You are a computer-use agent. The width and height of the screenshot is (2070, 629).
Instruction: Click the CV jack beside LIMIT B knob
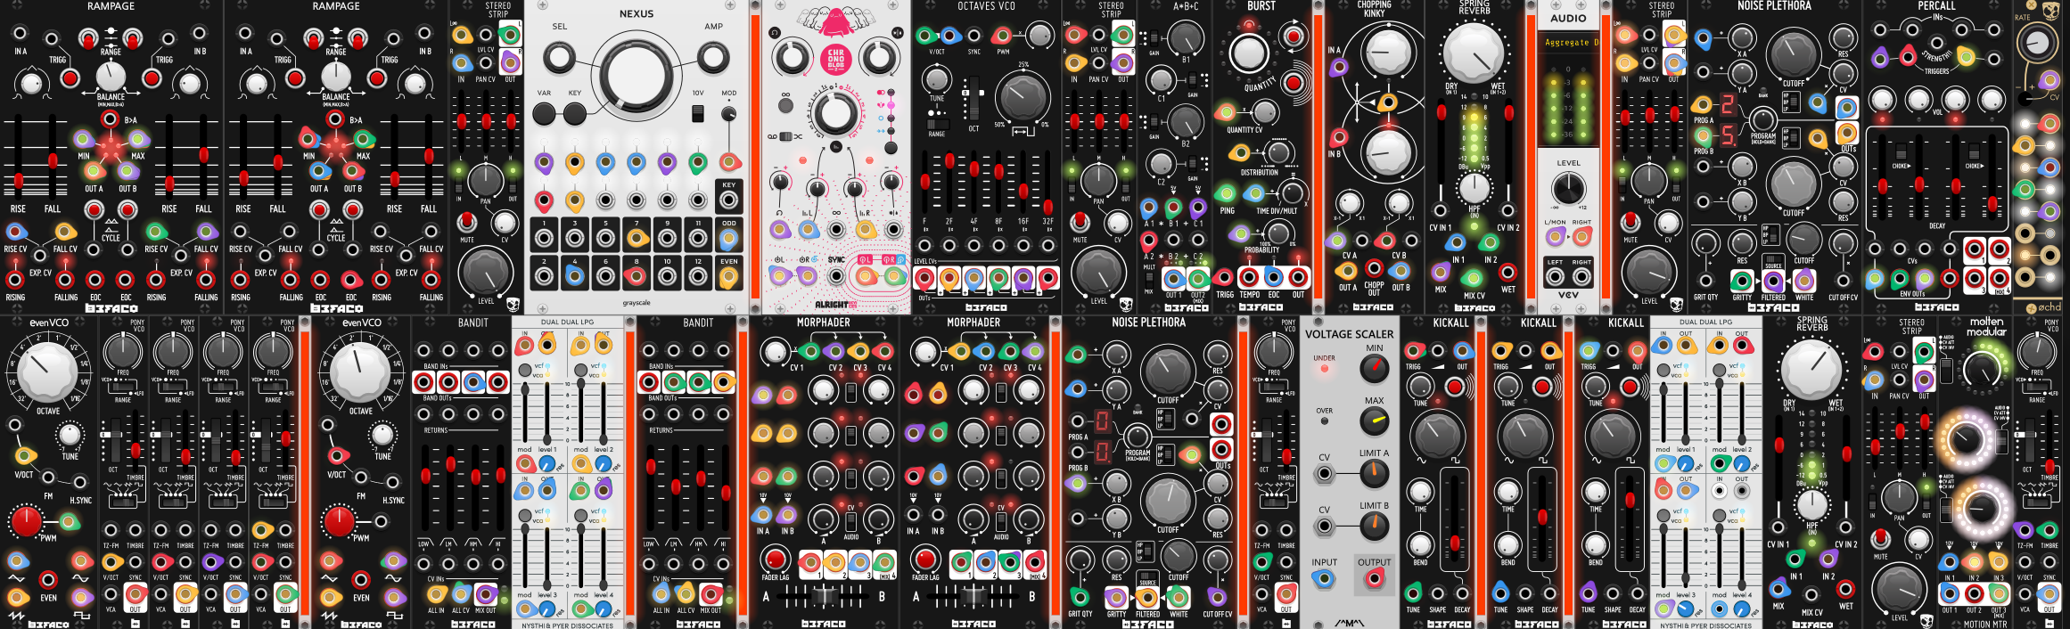tap(1324, 527)
